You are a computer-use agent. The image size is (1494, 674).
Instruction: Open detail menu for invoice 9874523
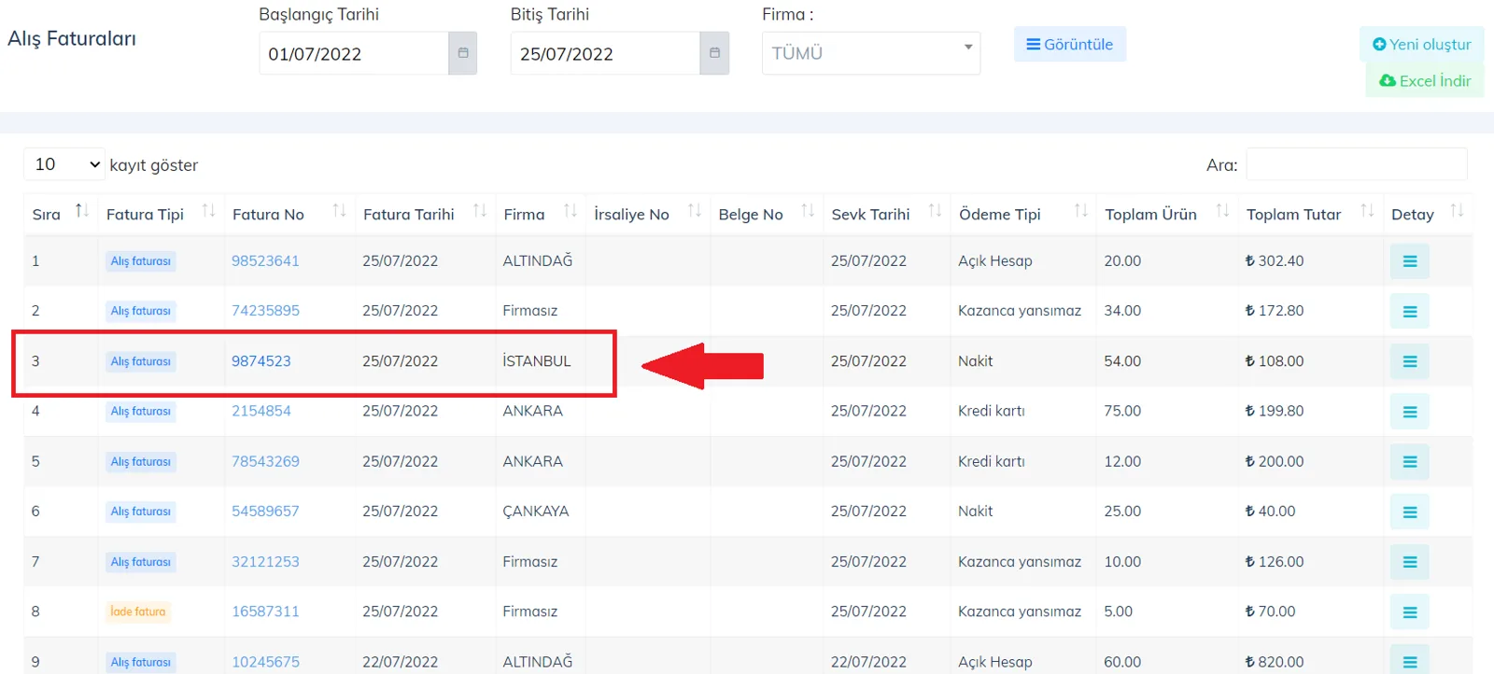[1410, 361]
